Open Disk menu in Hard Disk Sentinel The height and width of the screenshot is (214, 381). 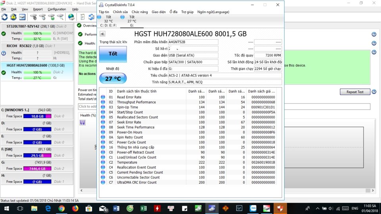pyautogui.click(x=14, y=9)
